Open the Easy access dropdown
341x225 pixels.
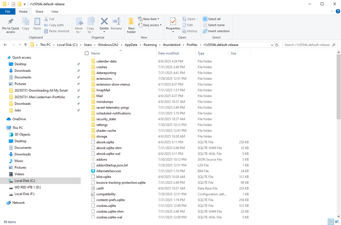tap(150, 25)
